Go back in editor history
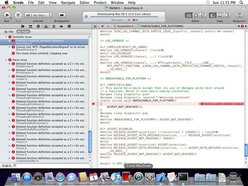This screenshot has height=186, width=248. pos(102,26)
